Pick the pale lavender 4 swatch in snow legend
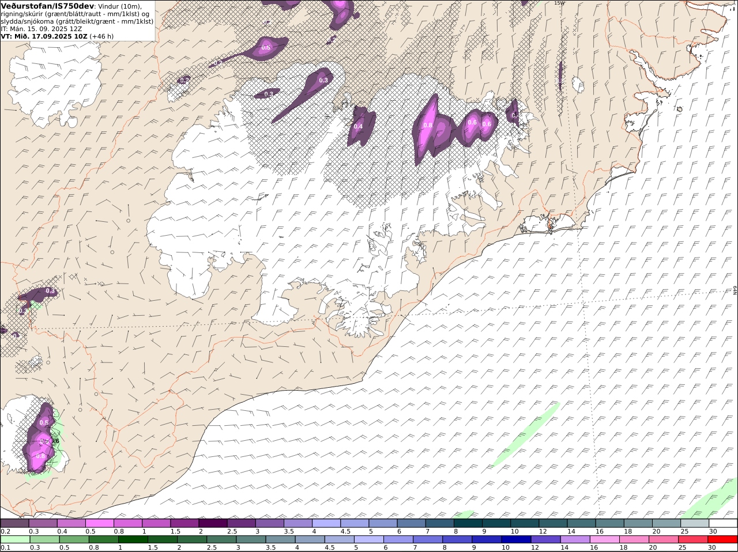 point(326,523)
